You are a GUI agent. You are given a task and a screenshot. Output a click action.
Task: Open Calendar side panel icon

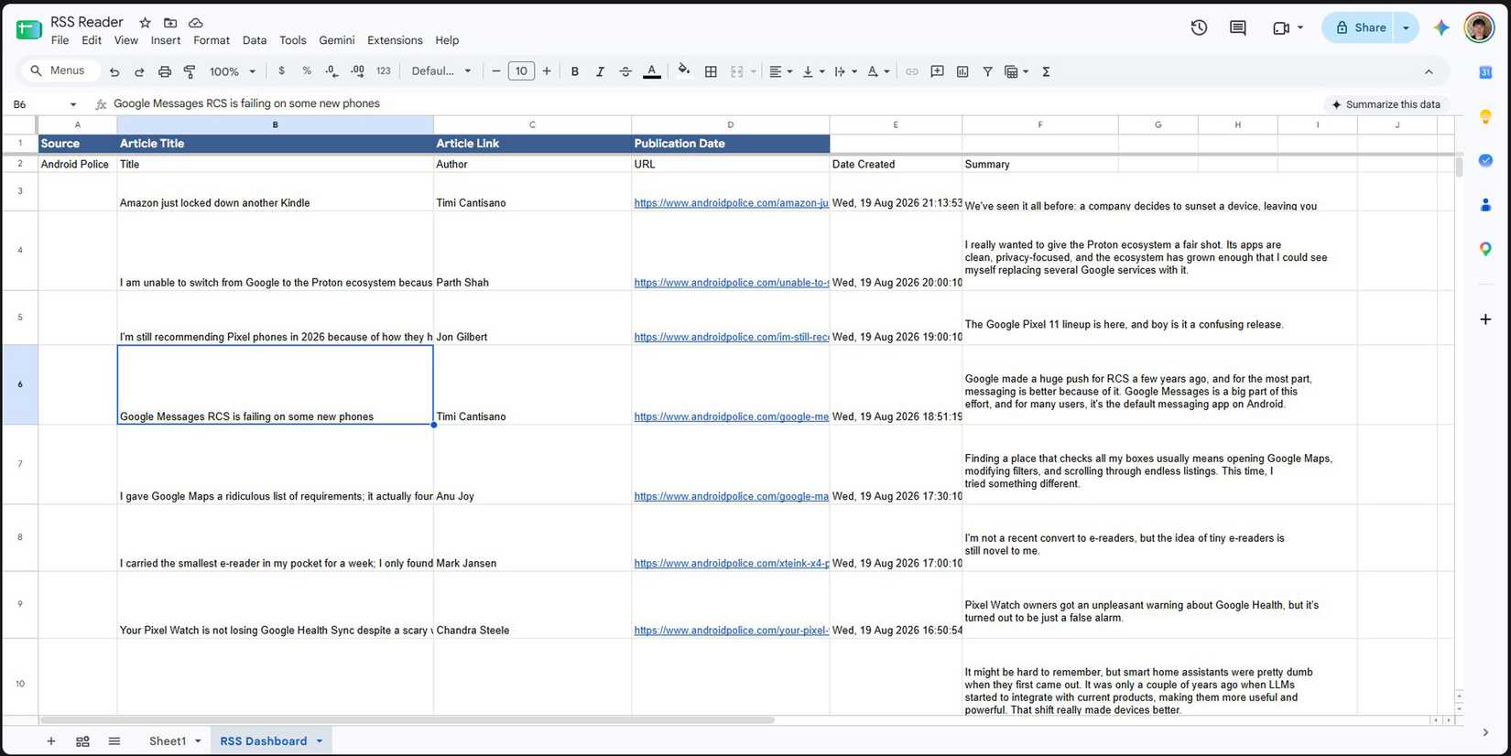click(x=1485, y=72)
